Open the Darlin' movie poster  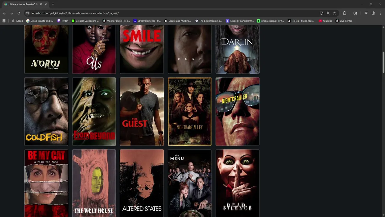(237, 49)
